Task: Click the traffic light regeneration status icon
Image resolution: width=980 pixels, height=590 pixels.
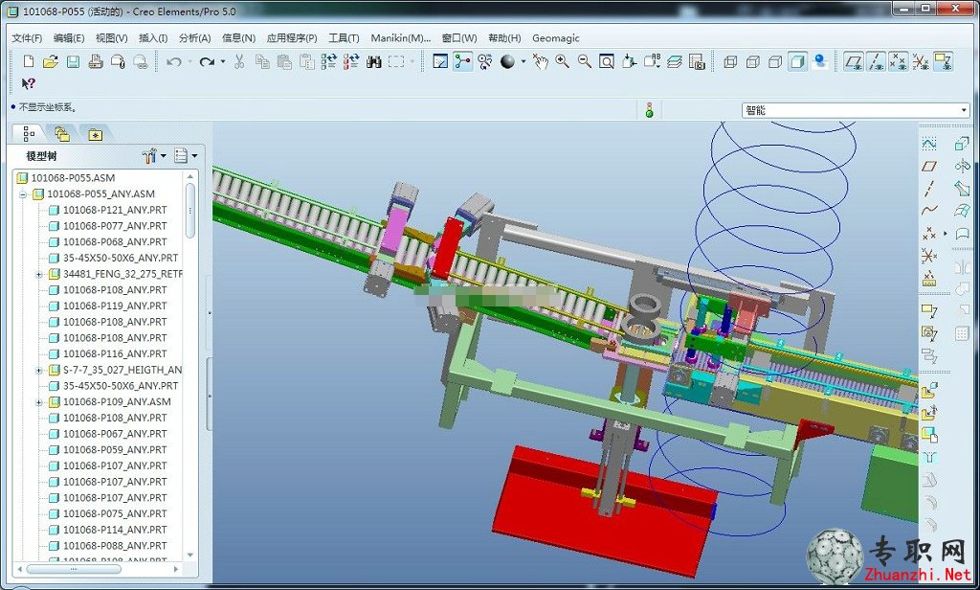Action: [x=650, y=110]
